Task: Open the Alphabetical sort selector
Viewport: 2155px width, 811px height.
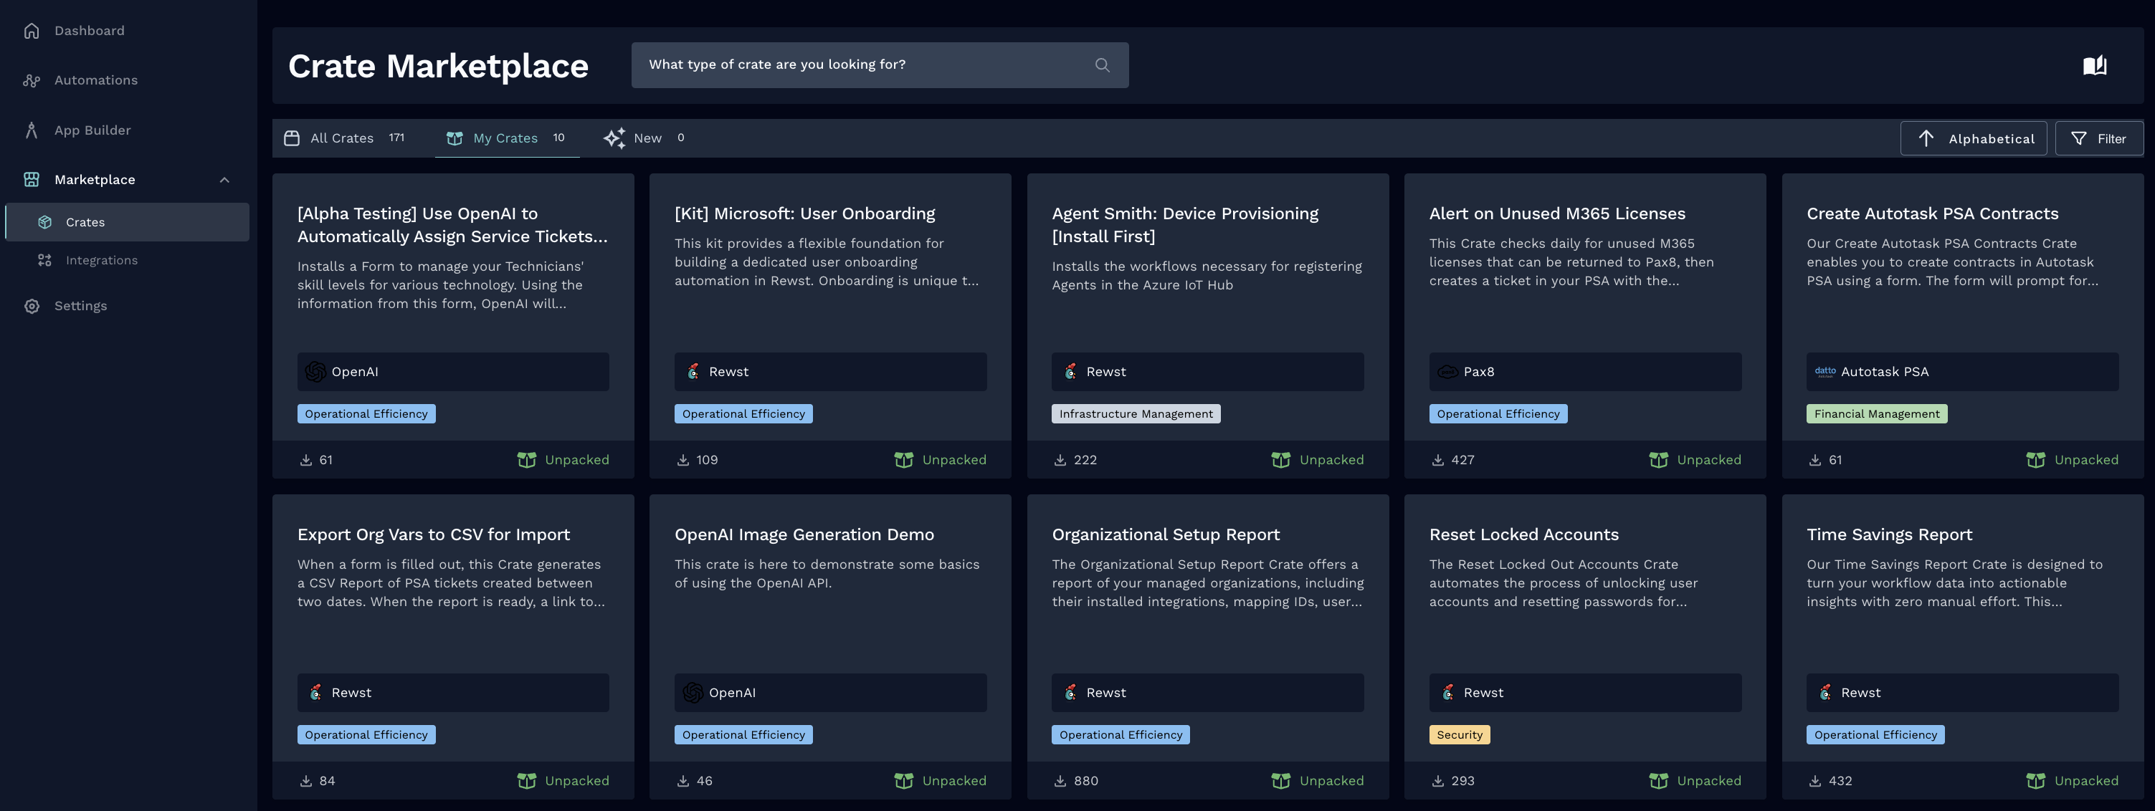Action: pyautogui.click(x=1974, y=138)
